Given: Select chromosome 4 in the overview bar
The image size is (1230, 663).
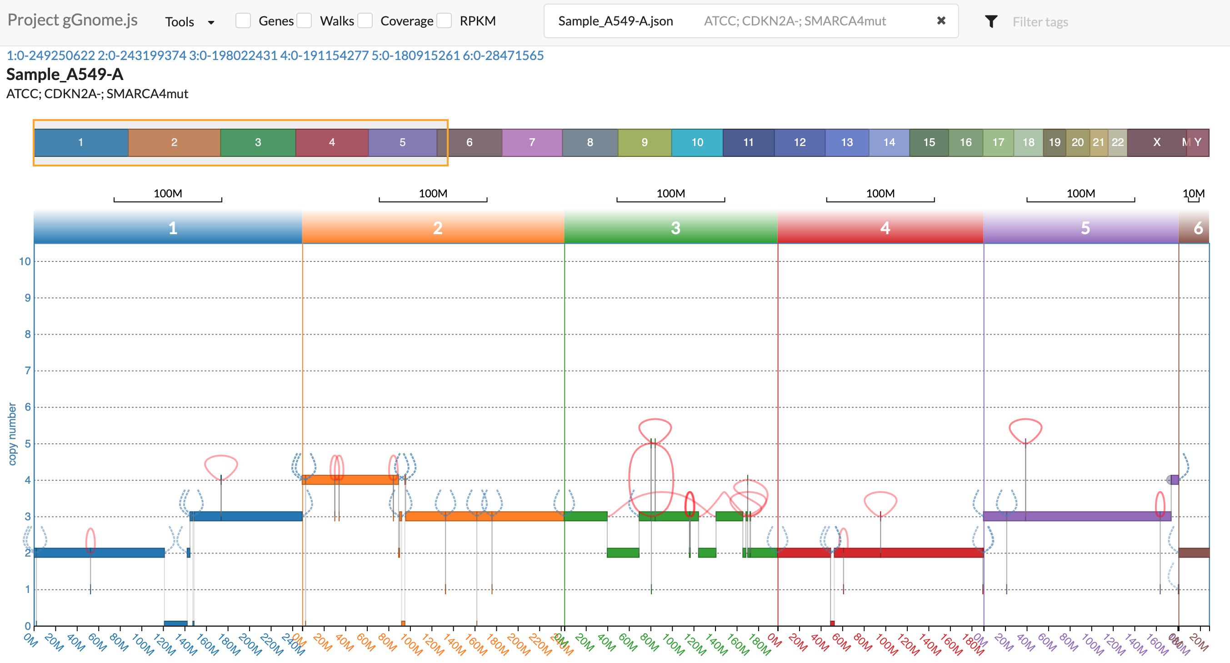Looking at the screenshot, I should tap(332, 142).
